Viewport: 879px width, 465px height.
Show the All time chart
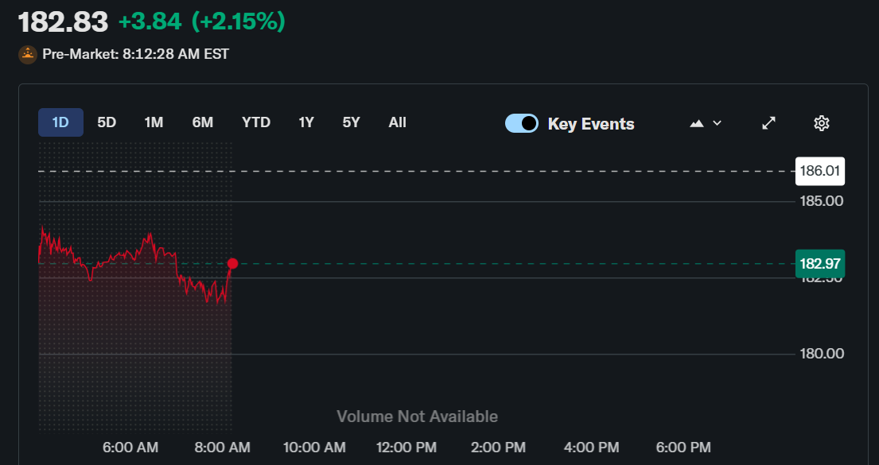click(397, 122)
